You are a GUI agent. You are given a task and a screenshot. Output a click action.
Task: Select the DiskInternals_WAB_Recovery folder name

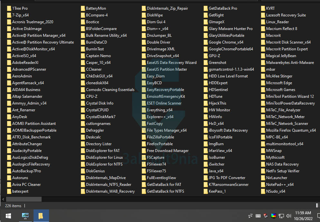click(111, 191)
